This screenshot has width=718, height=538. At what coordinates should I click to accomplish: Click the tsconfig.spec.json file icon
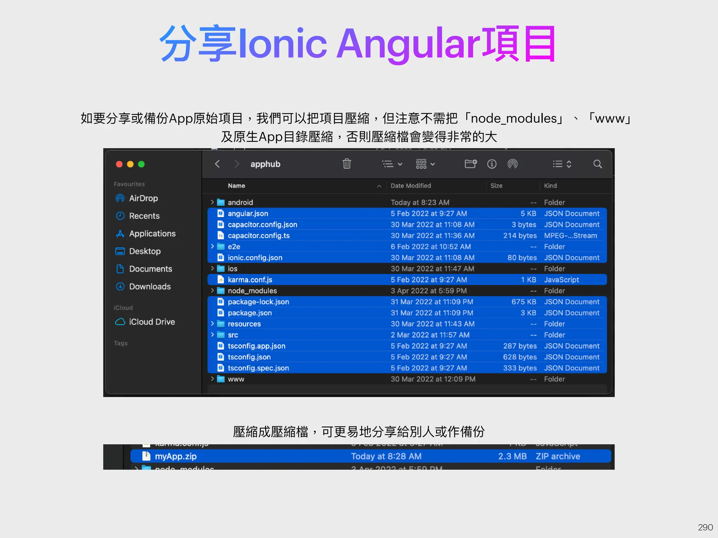click(x=221, y=368)
